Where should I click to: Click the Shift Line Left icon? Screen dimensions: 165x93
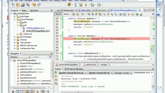(120, 14)
